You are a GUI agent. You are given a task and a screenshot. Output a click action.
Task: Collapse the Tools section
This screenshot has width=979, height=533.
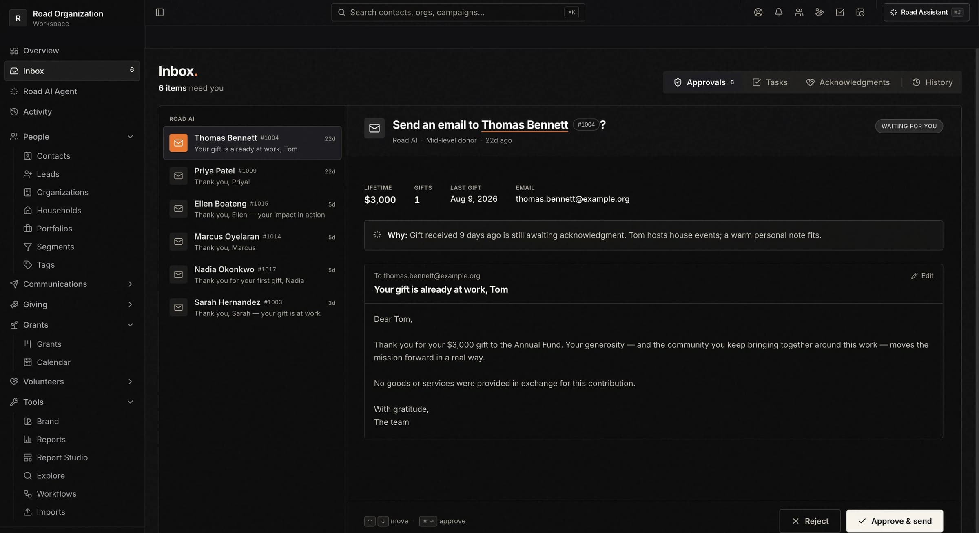pyautogui.click(x=130, y=402)
